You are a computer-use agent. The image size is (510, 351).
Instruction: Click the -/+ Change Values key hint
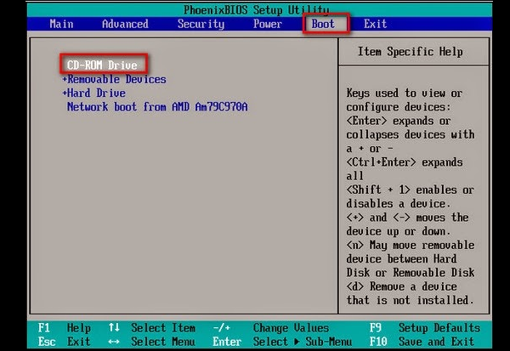coord(219,328)
